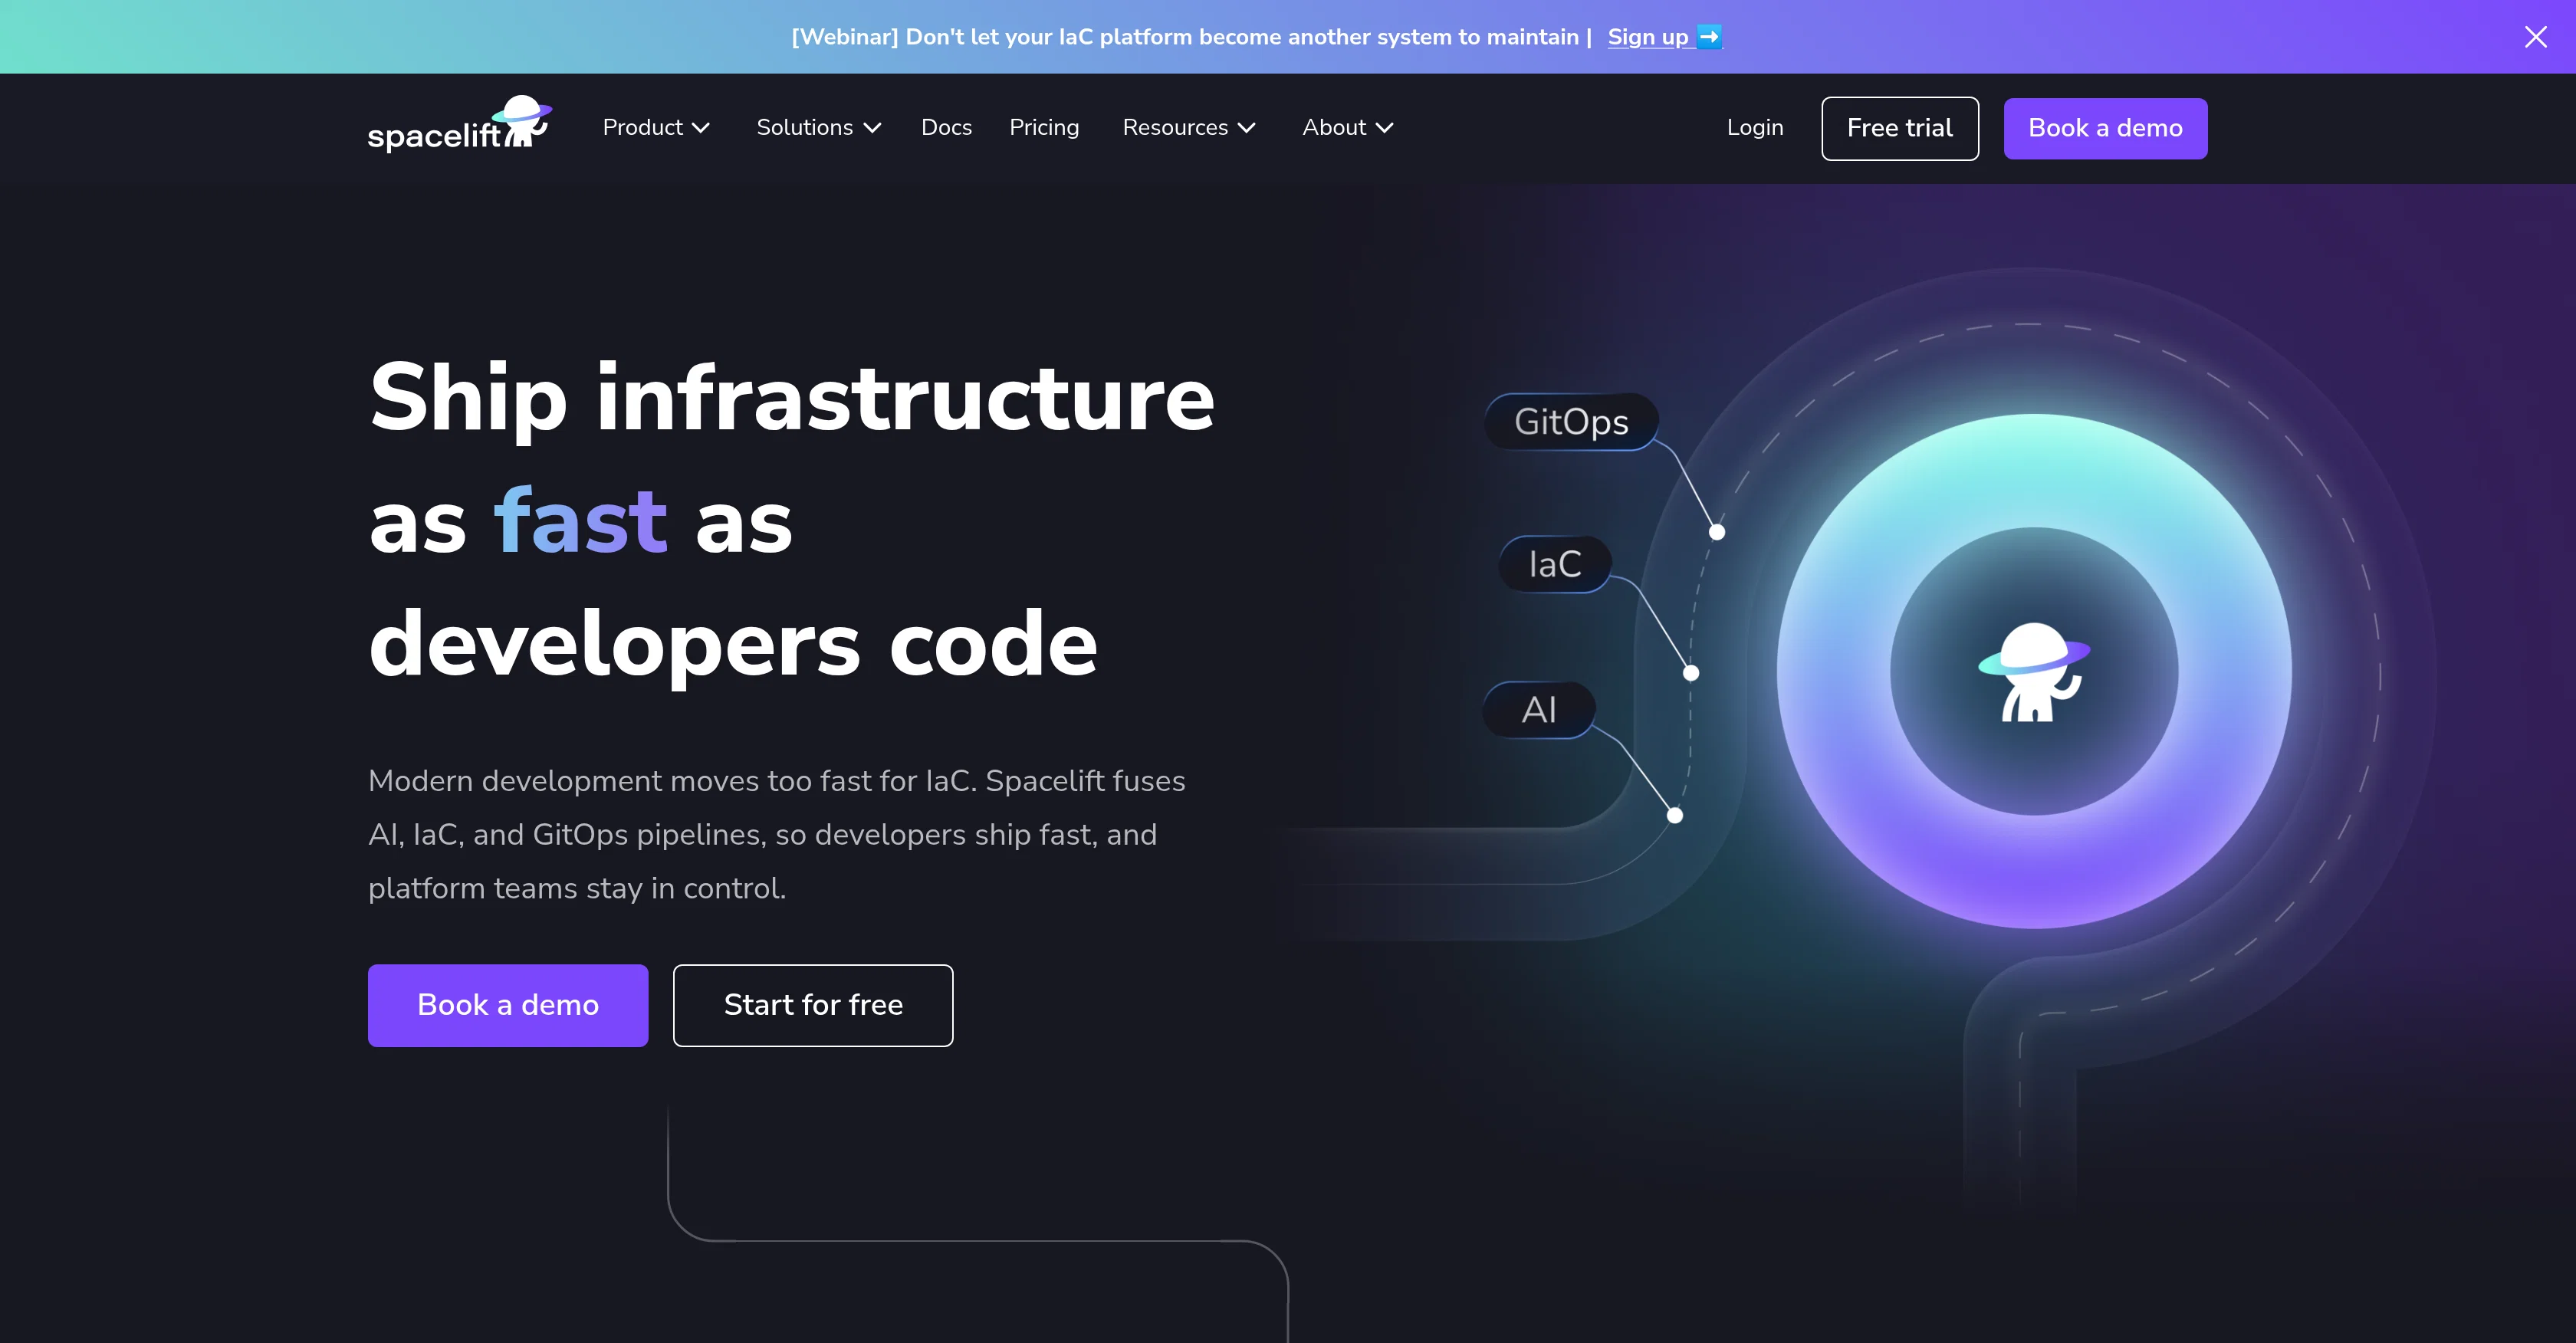
Task: Click the Product chevron arrow
Action: 701,128
